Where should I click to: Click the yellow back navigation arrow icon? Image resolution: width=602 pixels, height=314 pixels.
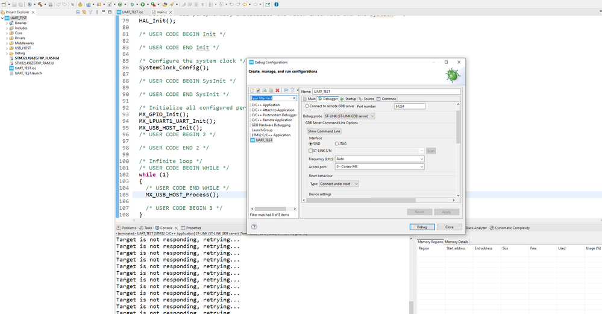[x=245, y=4]
